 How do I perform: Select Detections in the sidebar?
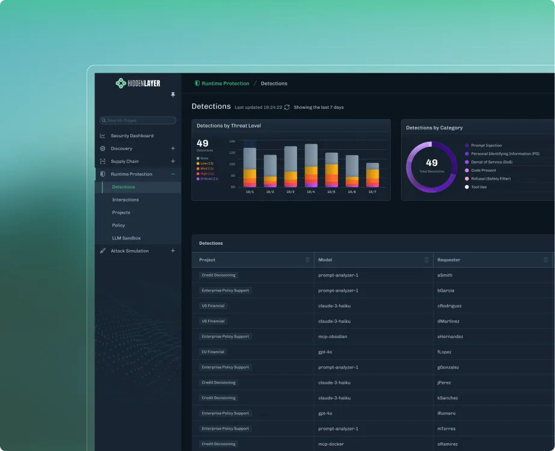coord(123,187)
